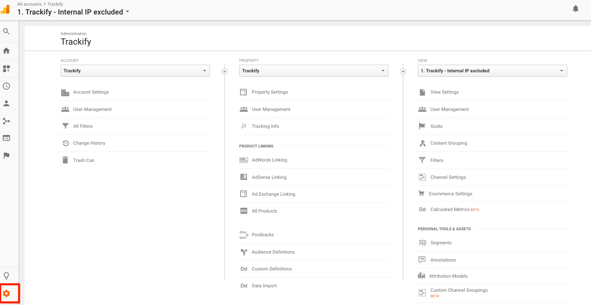Open the notifications bell
Screen dimensions: 591x305
click(576, 8)
